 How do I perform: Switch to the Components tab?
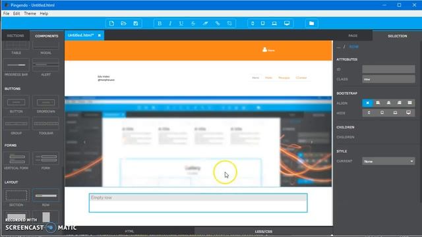tap(47, 36)
